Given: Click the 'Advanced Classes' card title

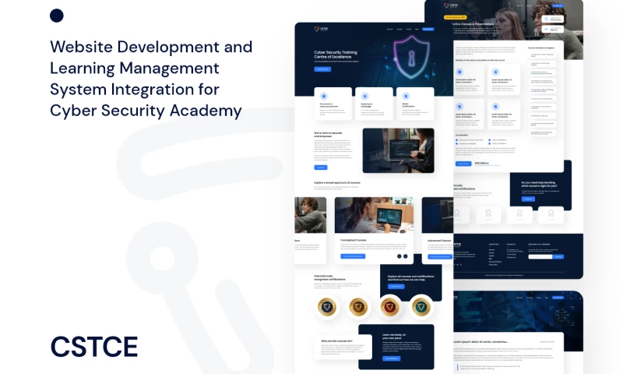Looking at the screenshot, I should 439,241.
